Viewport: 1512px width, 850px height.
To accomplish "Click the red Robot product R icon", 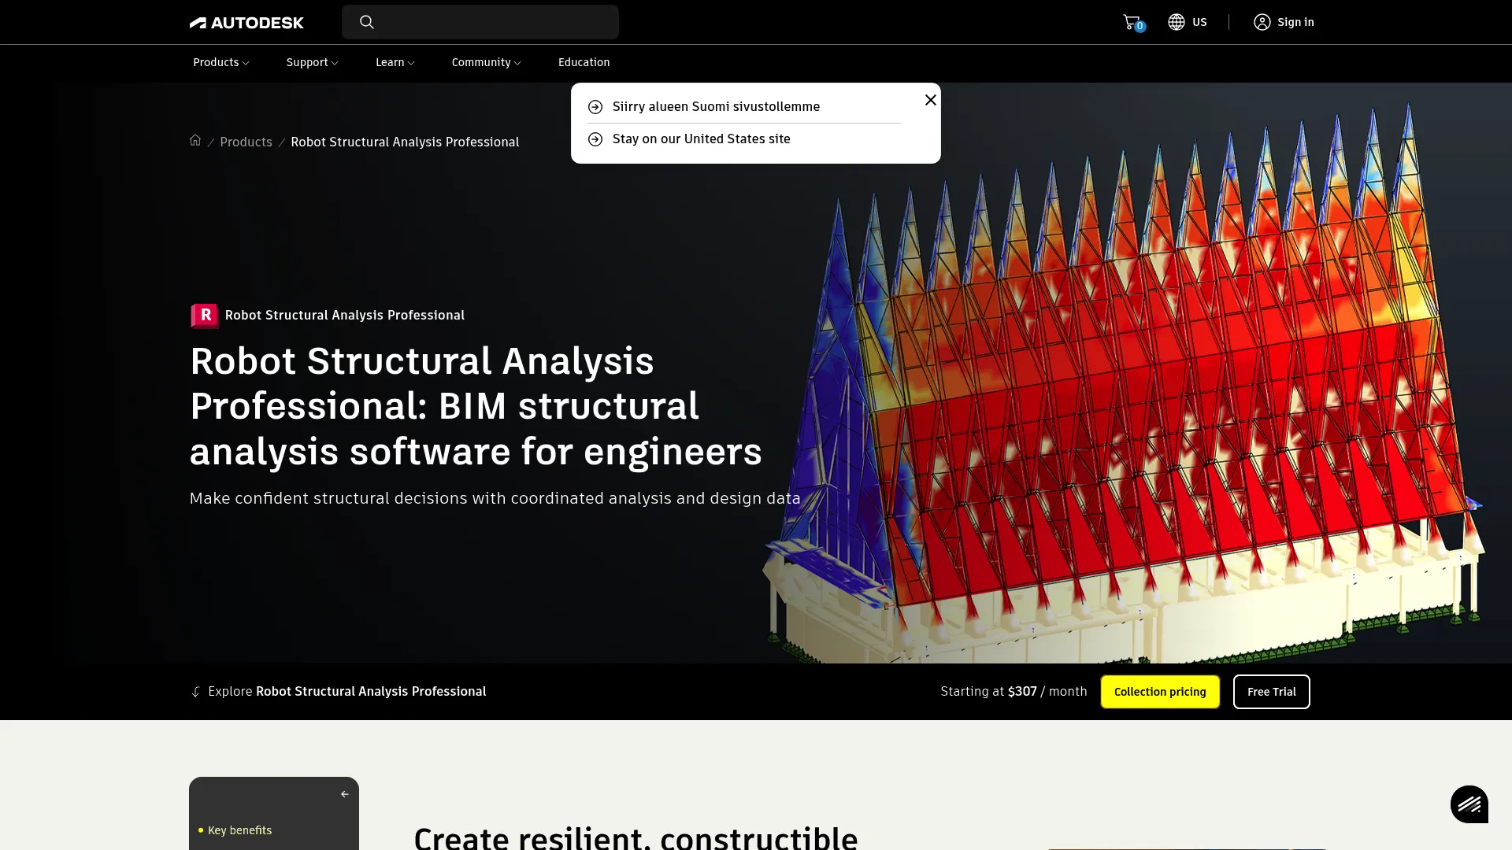I will (205, 316).
